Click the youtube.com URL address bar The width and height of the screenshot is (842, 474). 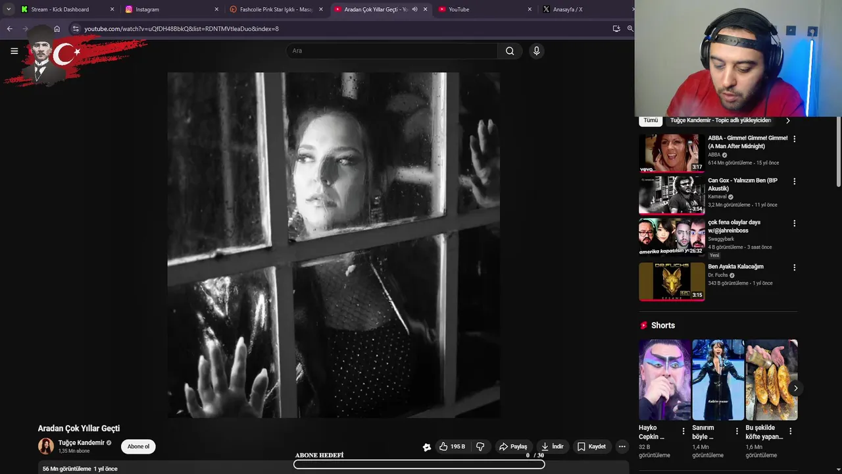tap(182, 29)
